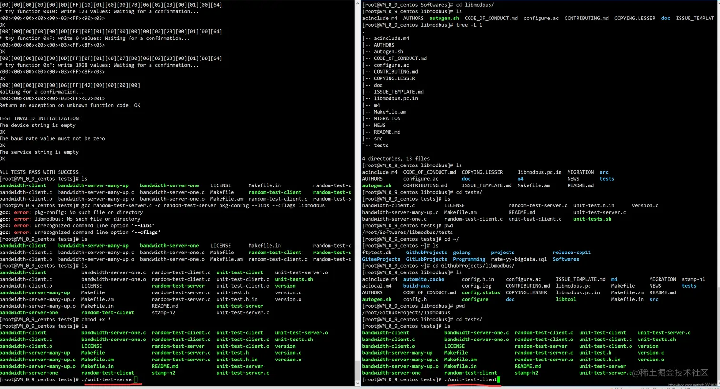Click 'config.status' file name
Viewport: 720px width, 389px height.
coord(481,292)
